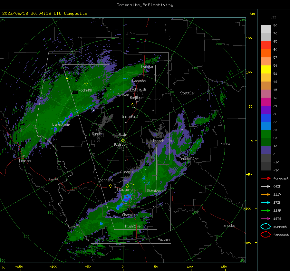
Task: Click the Vulcan label
Action: tap(164, 239)
